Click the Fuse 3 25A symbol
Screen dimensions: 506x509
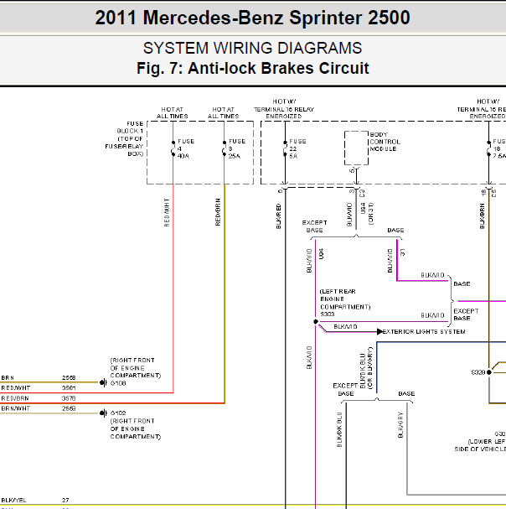tap(224, 148)
